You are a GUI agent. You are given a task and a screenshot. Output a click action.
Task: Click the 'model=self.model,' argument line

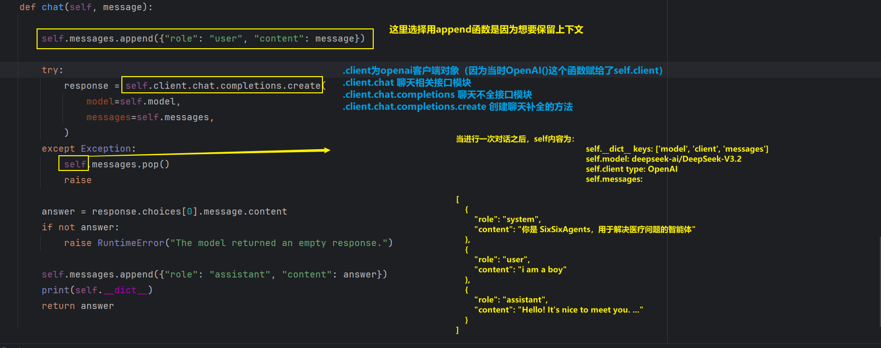[133, 101]
